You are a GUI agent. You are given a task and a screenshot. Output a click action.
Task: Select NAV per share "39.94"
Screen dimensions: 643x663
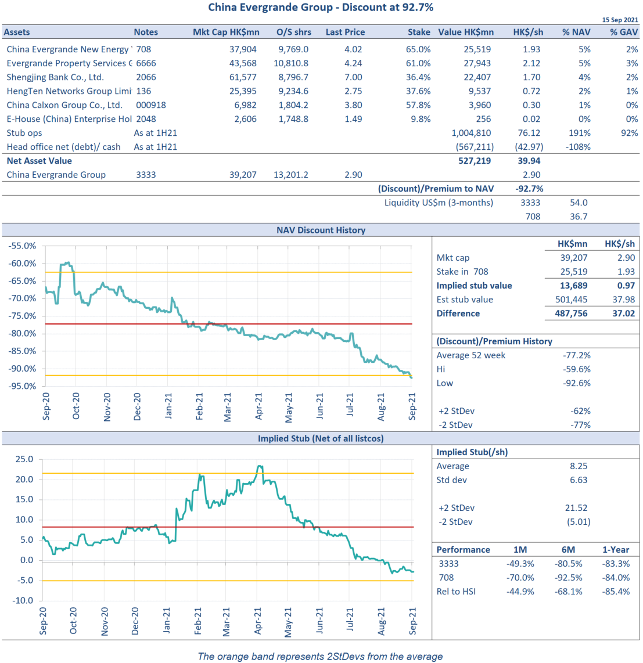529,161
